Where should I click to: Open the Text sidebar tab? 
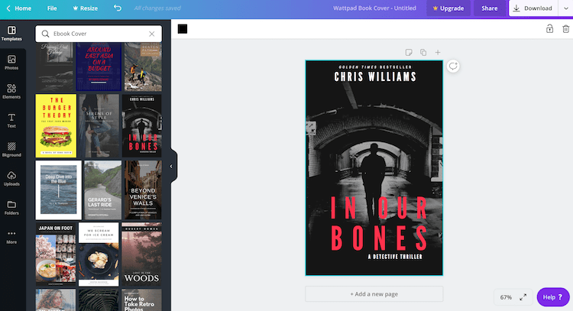[11, 120]
